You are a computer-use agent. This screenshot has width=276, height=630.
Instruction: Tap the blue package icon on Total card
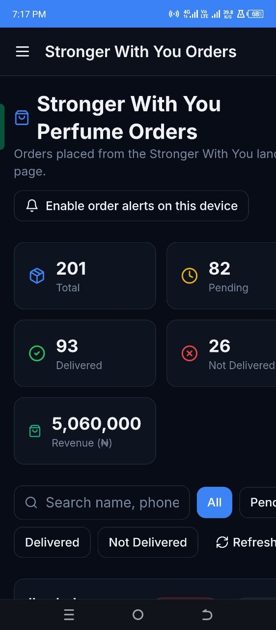pos(37,276)
